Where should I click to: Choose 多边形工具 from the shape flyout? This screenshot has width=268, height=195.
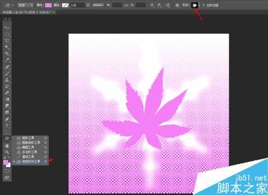(29, 152)
